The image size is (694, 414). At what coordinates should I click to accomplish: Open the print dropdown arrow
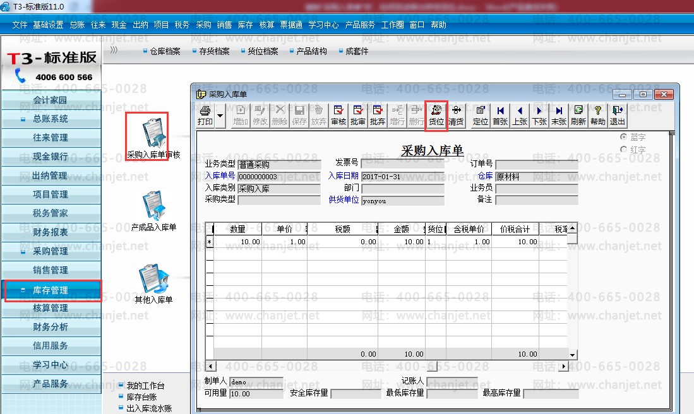pos(220,115)
